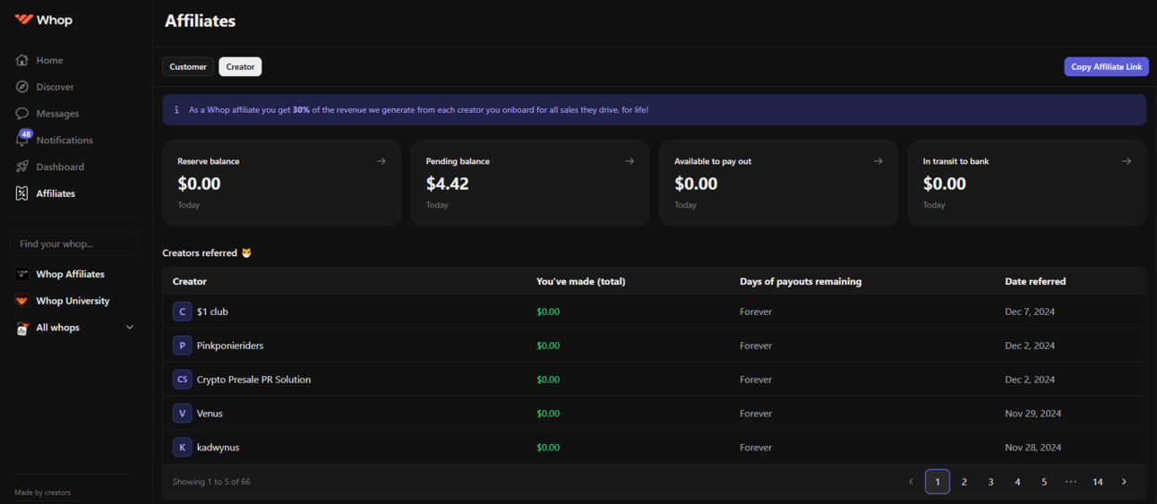Viewport: 1157px width, 504px height.
Task: Switch to the Customer tab
Action: (x=188, y=66)
